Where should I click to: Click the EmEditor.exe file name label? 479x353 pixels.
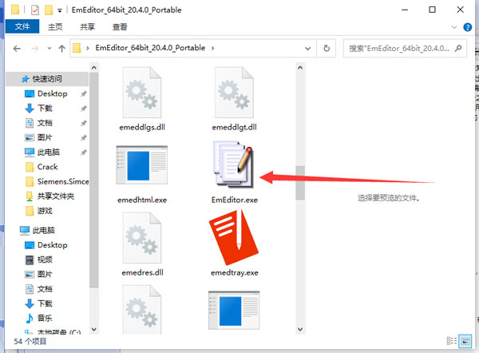click(x=234, y=200)
